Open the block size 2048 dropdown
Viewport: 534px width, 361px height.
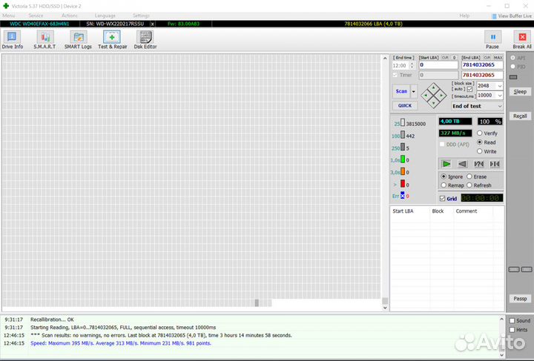click(500, 86)
